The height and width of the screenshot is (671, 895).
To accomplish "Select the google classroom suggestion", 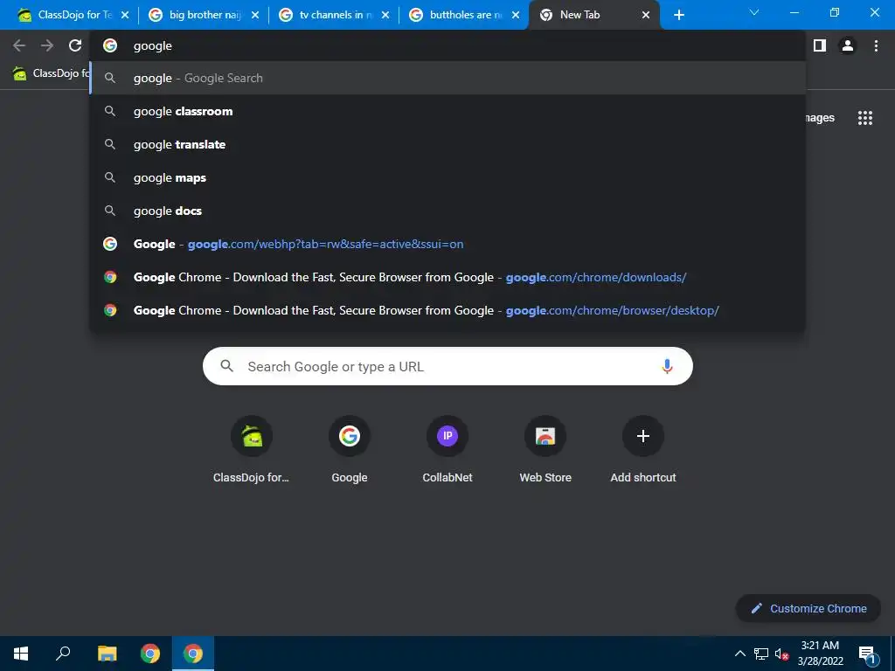I will tap(447, 111).
